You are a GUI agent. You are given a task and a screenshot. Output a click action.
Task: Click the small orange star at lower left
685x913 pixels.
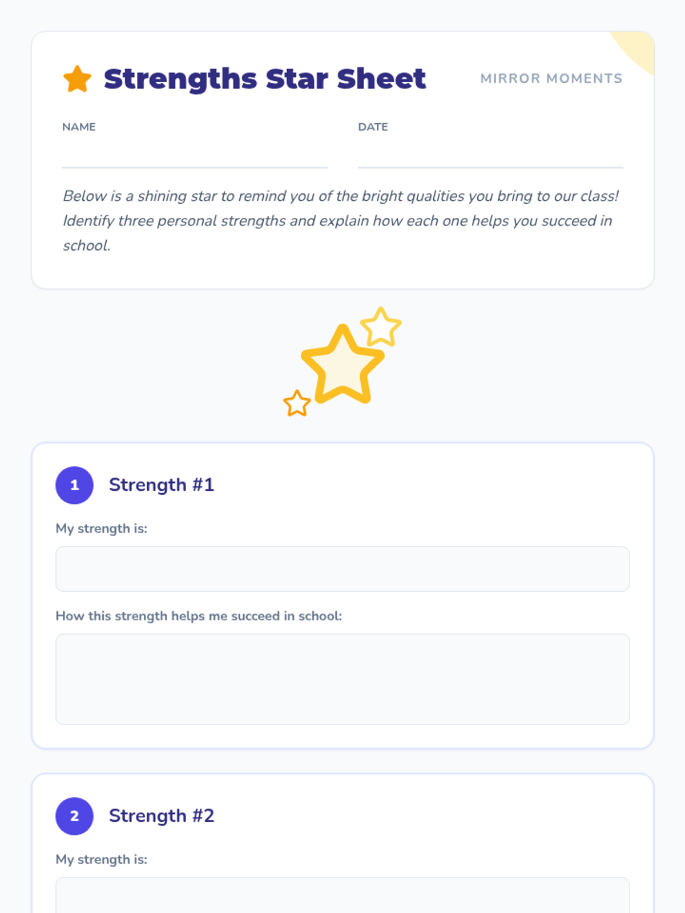point(297,403)
